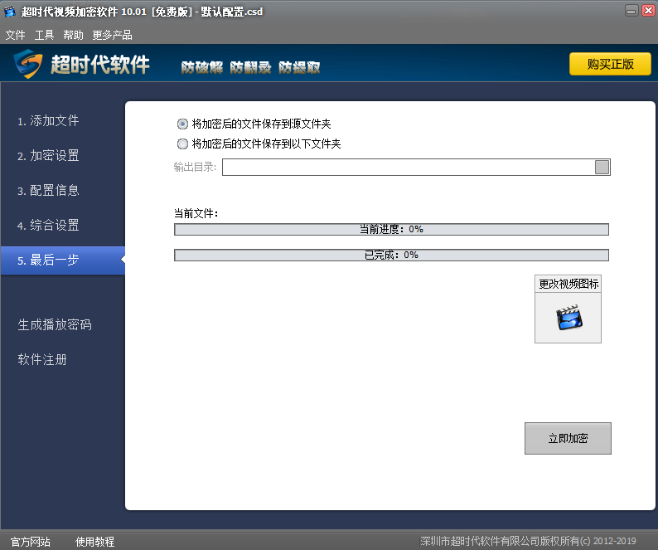The height and width of the screenshot is (550, 658).
Task: Click the 更改视频图标 label button
Action: point(568,284)
